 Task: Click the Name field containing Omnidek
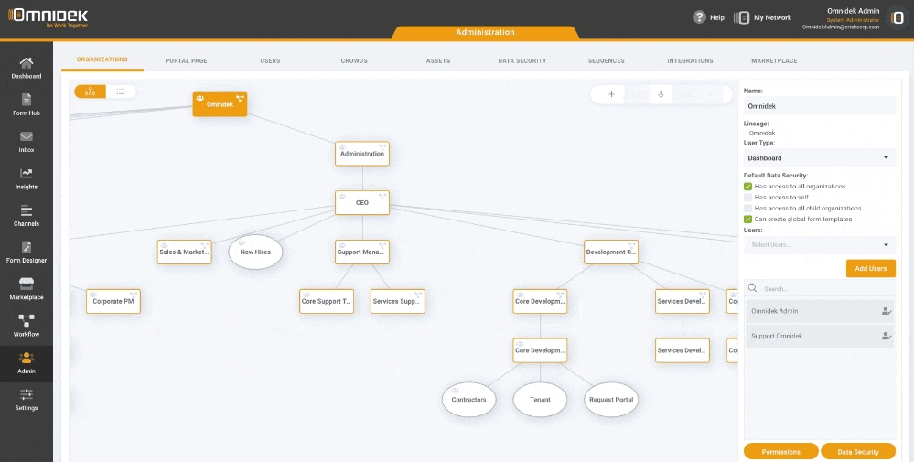tap(820, 106)
